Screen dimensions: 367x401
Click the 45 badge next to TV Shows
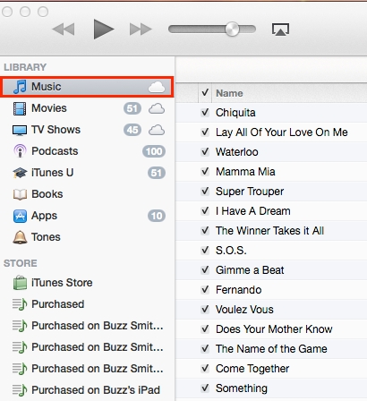(132, 130)
